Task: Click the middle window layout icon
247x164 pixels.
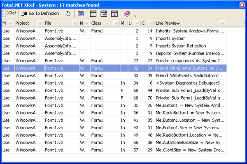Action: coord(104,14)
